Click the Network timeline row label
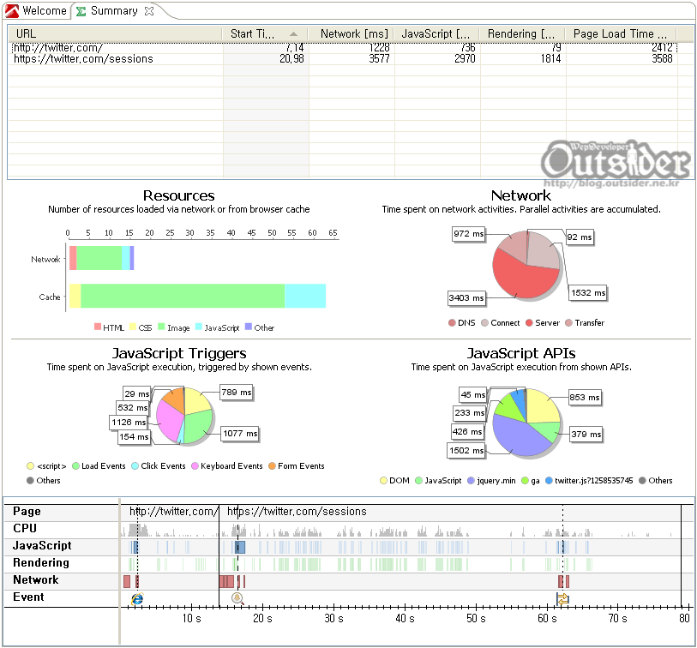697x648 pixels. click(35, 580)
